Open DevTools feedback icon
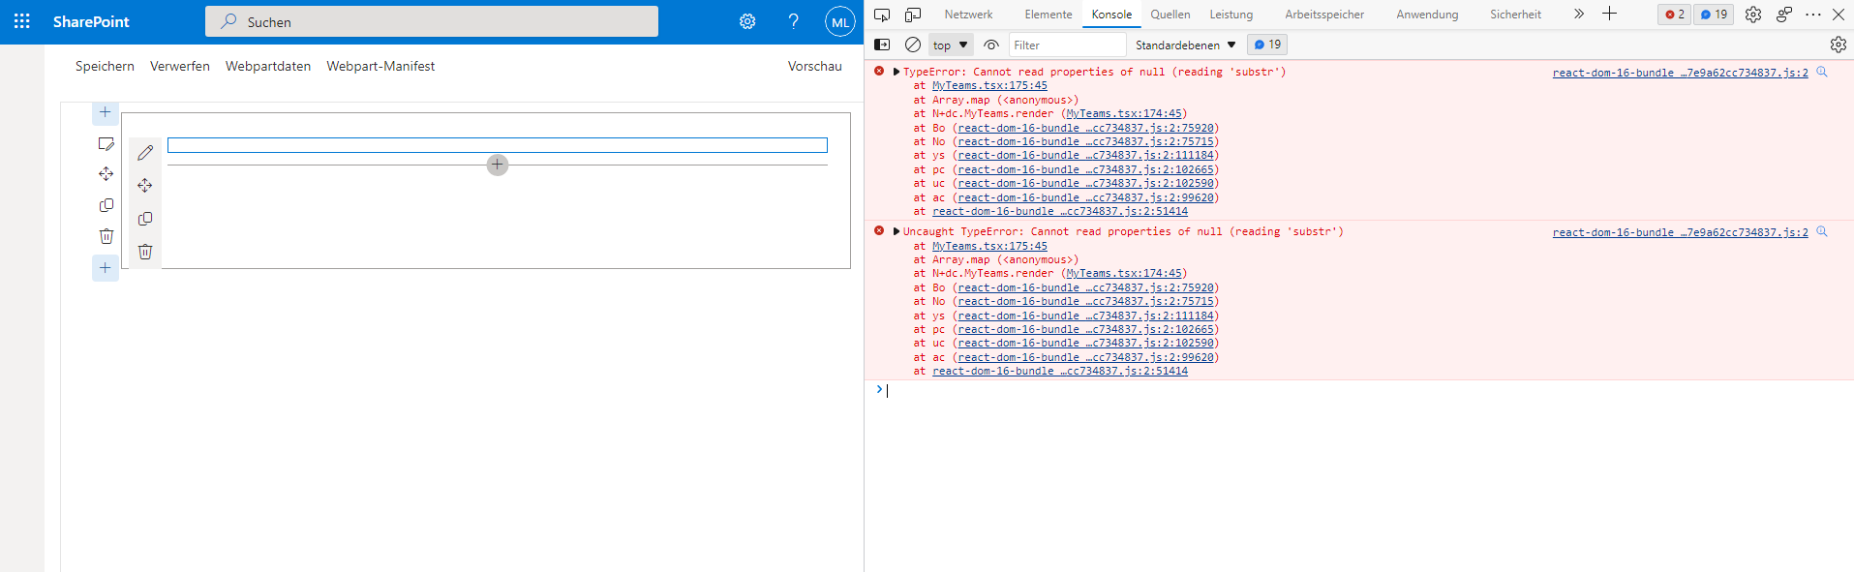Screen dimensions: 1854x572 pos(1784,15)
